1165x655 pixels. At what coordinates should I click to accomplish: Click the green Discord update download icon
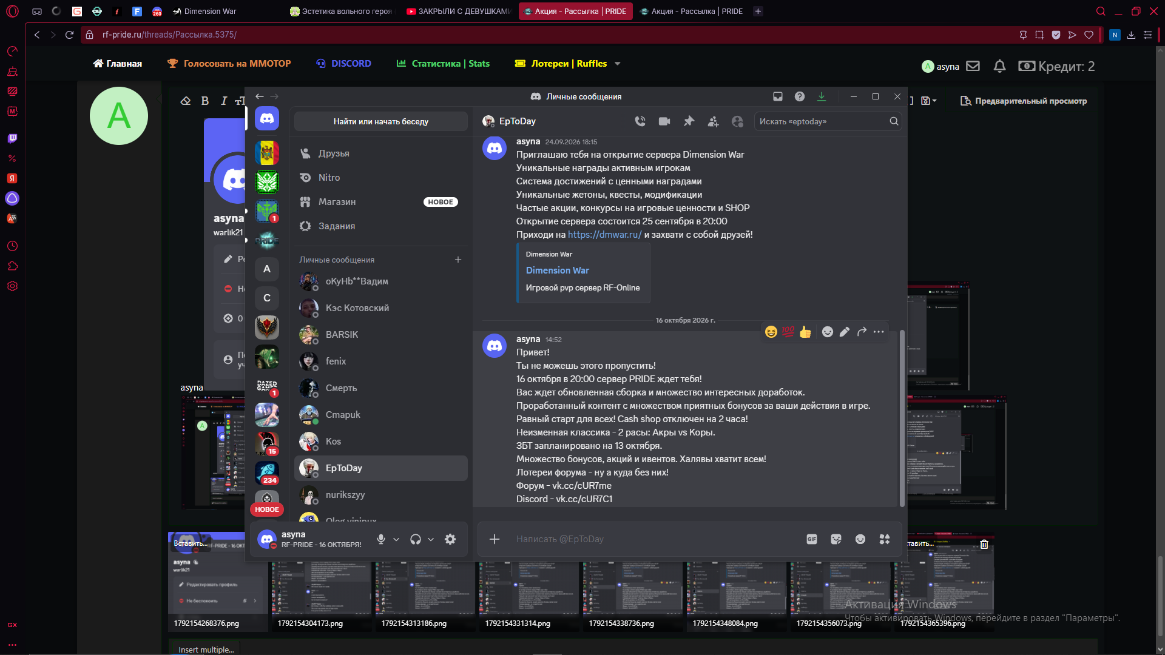point(822,96)
